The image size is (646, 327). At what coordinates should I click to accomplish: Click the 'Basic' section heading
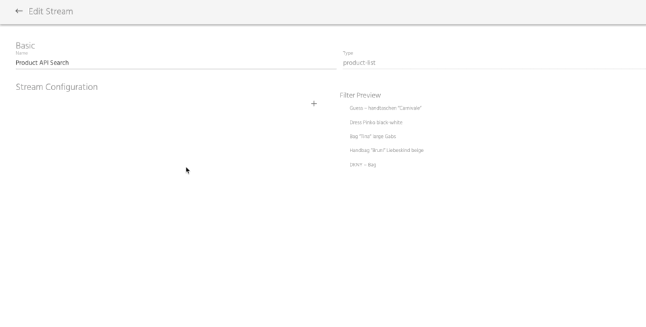(25, 45)
